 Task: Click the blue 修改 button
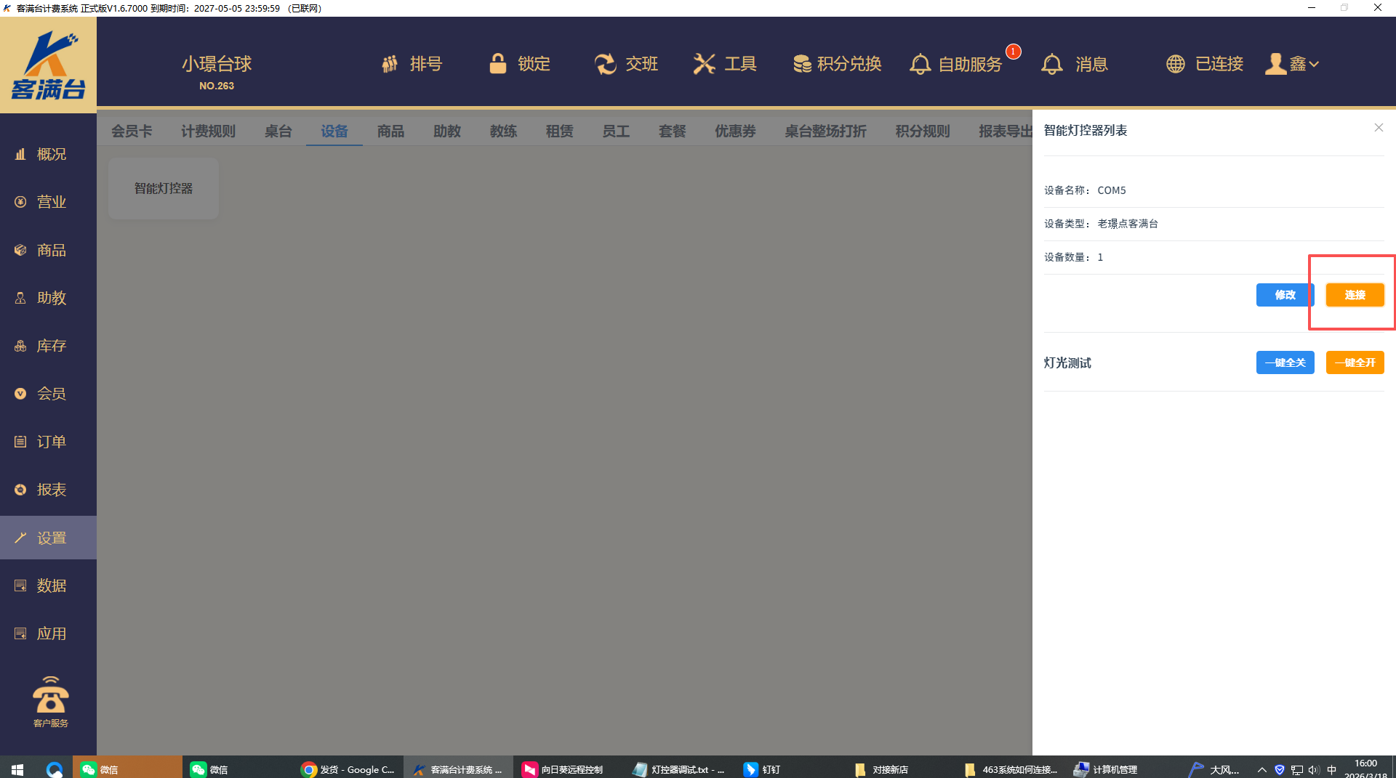coord(1285,295)
